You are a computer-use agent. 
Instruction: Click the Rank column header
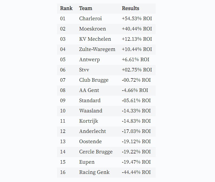66,8
